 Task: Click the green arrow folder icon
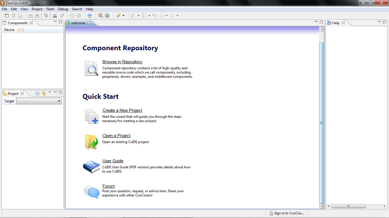click(x=91, y=142)
